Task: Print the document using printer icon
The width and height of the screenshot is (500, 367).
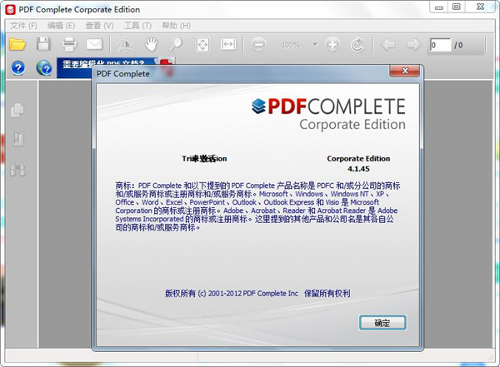Action: [x=69, y=44]
